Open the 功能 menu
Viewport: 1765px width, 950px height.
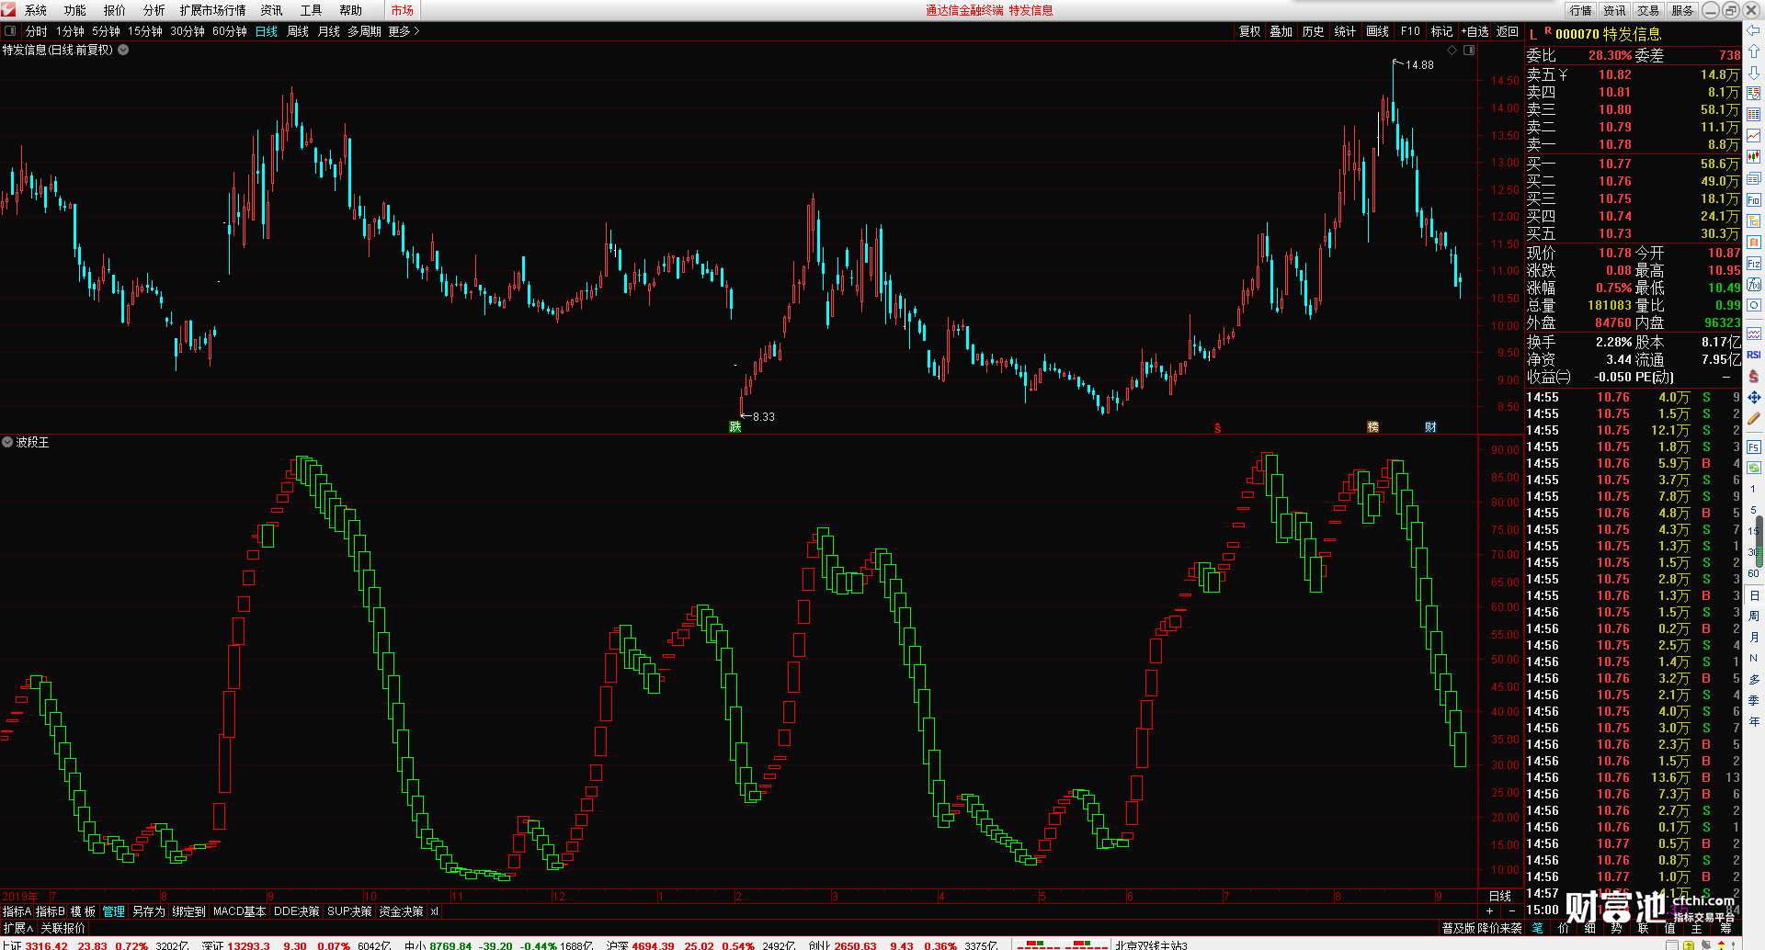(75, 10)
